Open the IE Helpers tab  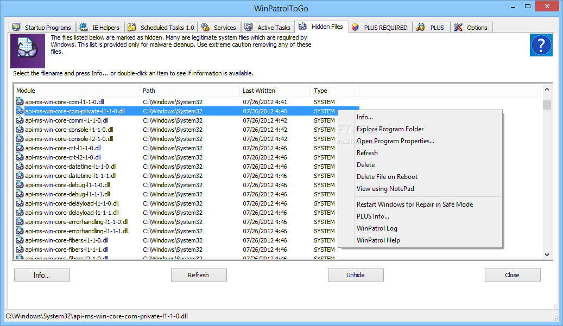[x=100, y=28]
